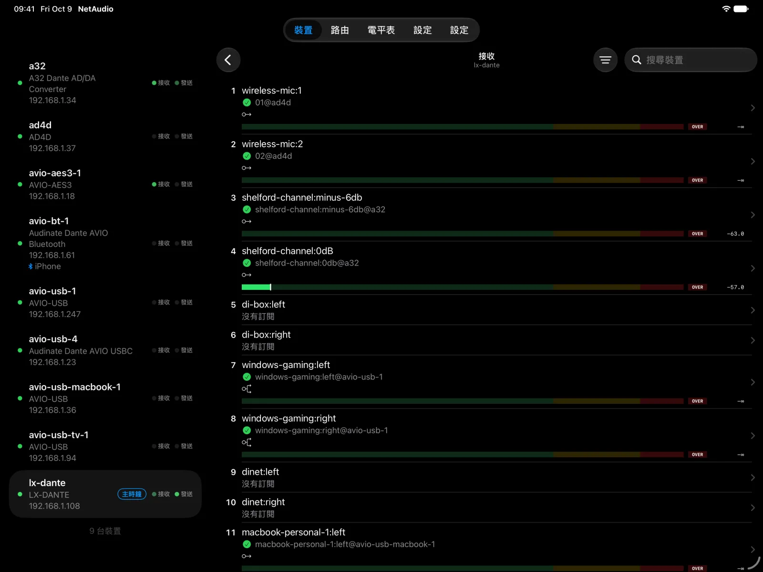Viewport: 763px width, 572px height.
Task: Switch to the 路由 tab
Action: click(340, 30)
